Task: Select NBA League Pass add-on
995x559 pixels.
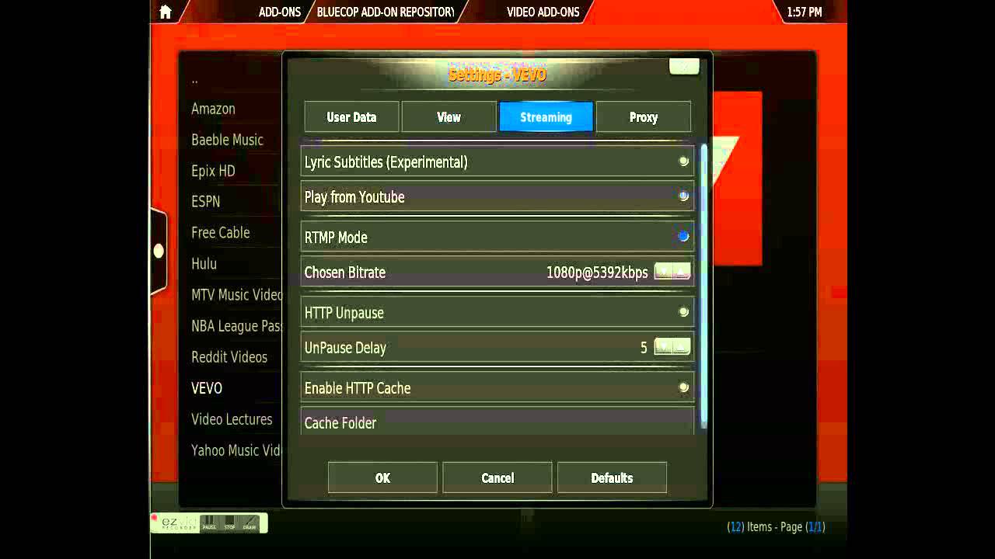Action: point(237,326)
